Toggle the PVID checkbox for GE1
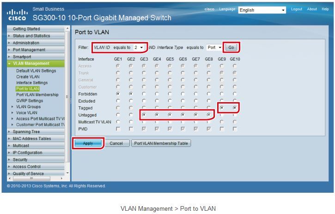This screenshot has width=335, height=214. tap(118, 128)
